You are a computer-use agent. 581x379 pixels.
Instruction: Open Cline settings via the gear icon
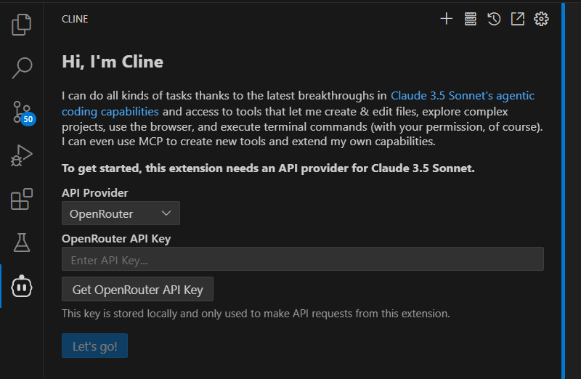541,19
